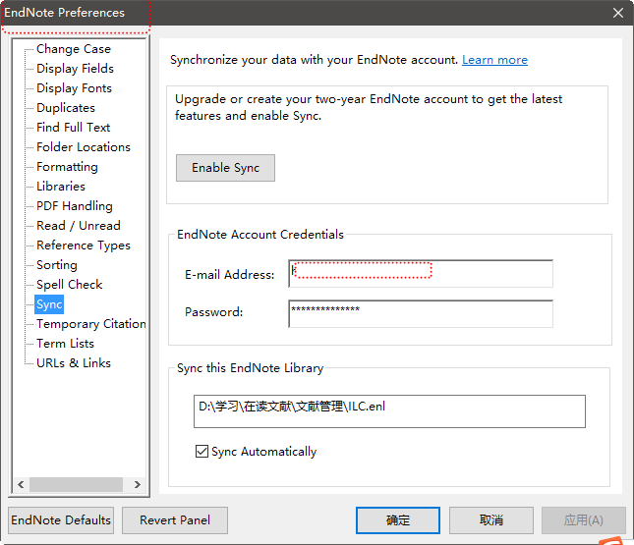The width and height of the screenshot is (634, 545).
Task: Select Folder Locations item
Action: coord(84,147)
